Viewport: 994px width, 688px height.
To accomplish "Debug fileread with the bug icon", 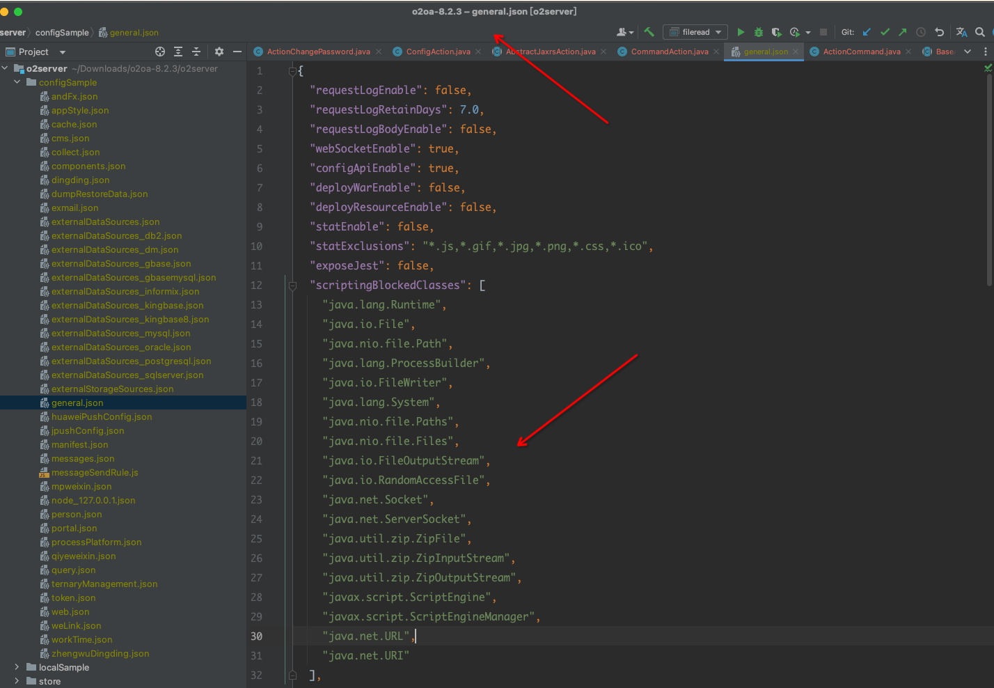I will coord(759,32).
